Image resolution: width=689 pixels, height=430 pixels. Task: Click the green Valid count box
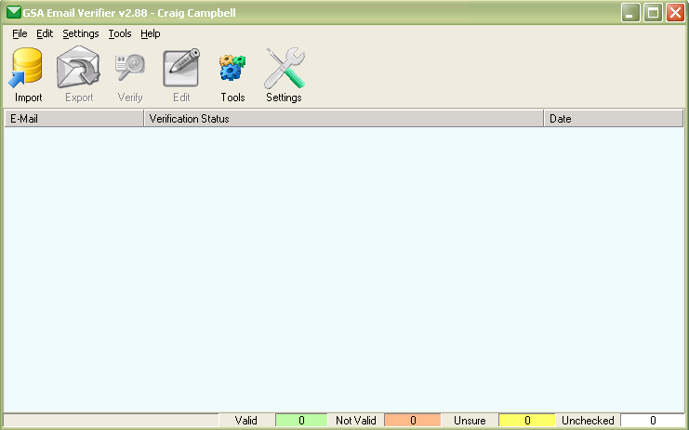tap(301, 421)
